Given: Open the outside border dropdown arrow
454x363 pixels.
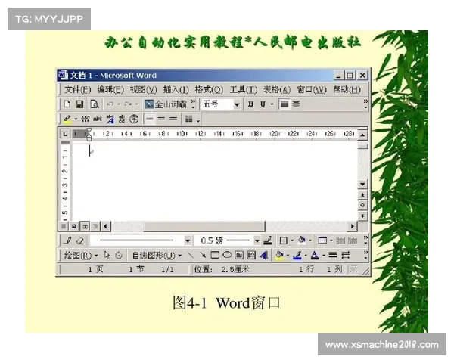Looking at the screenshot, I should point(292,240).
